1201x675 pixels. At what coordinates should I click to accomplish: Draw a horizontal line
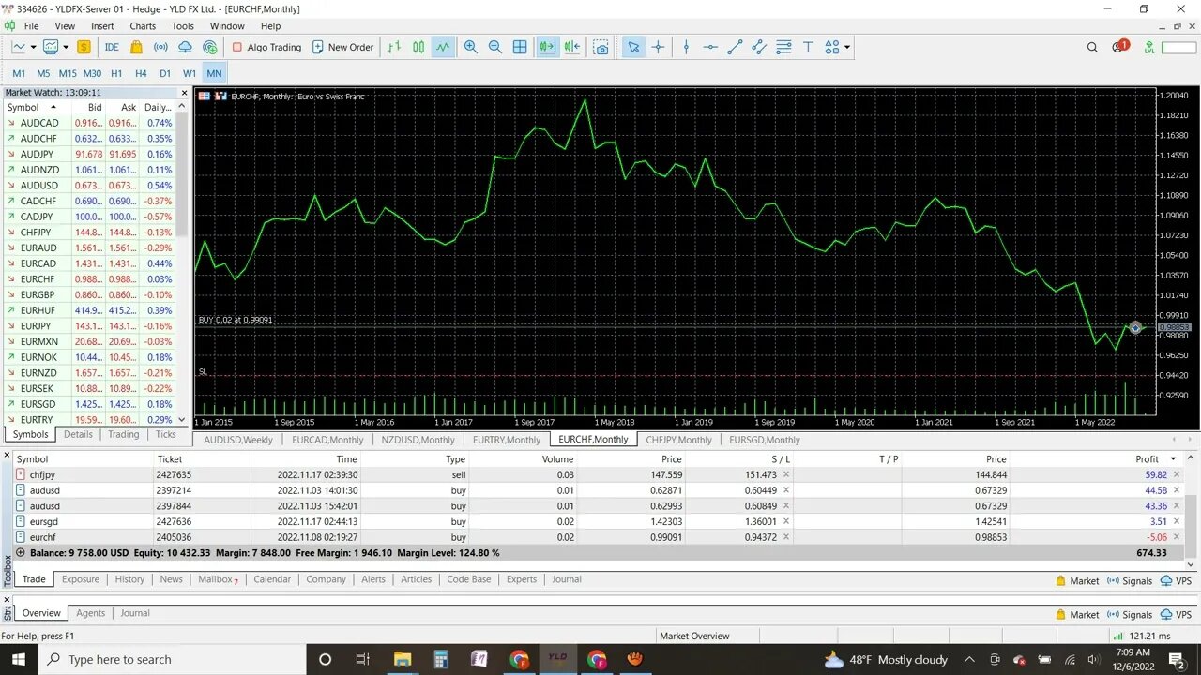pyautogui.click(x=710, y=47)
